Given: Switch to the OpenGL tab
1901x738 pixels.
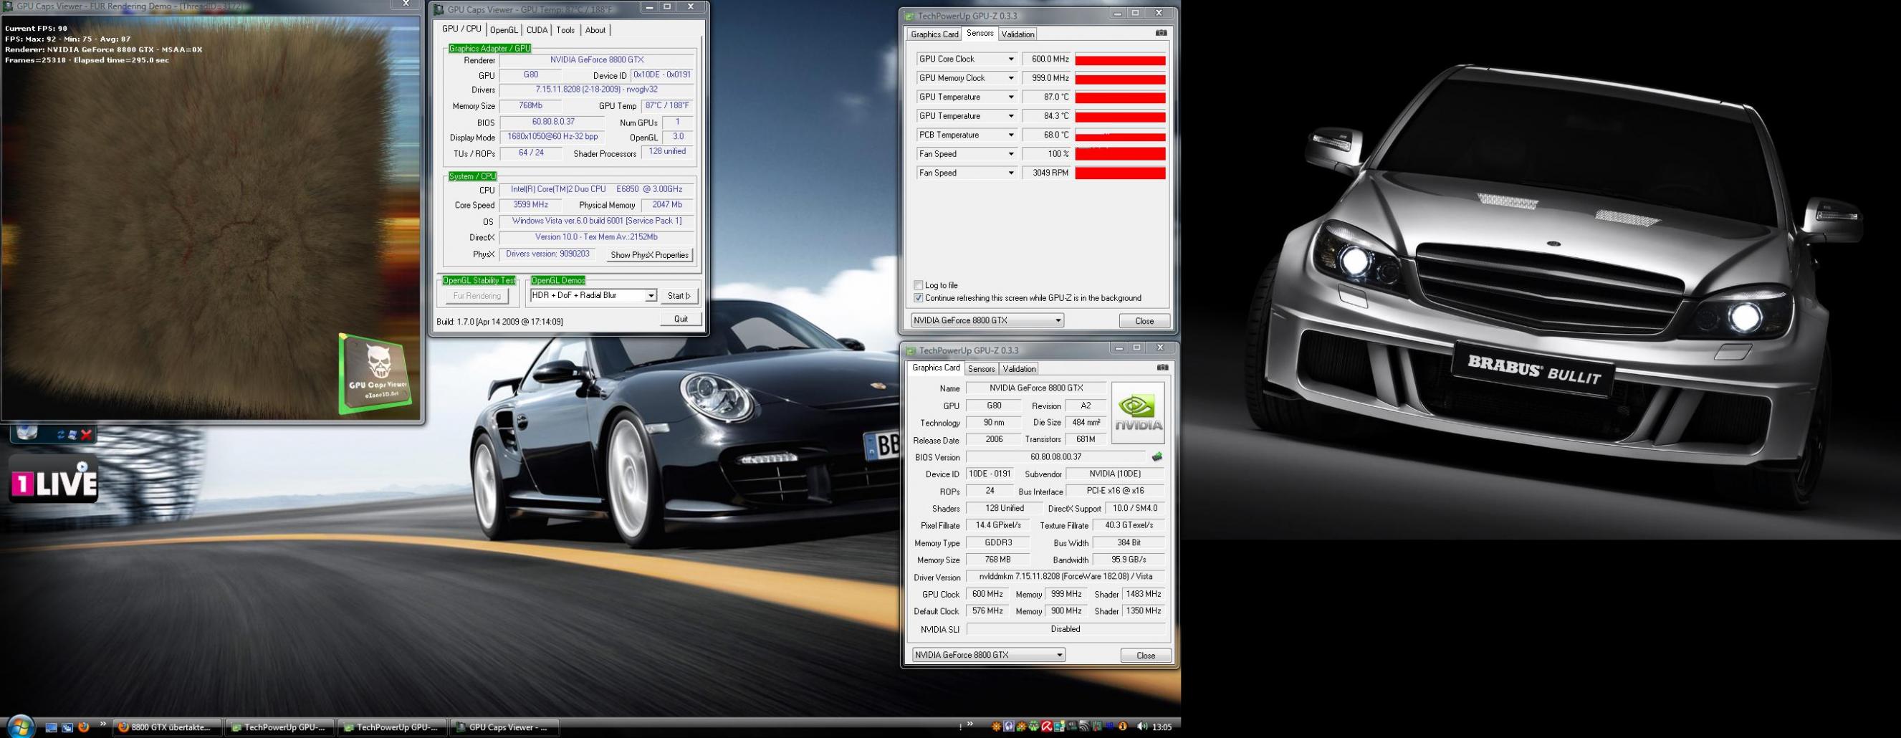Looking at the screenshot, I should [504, 30].
